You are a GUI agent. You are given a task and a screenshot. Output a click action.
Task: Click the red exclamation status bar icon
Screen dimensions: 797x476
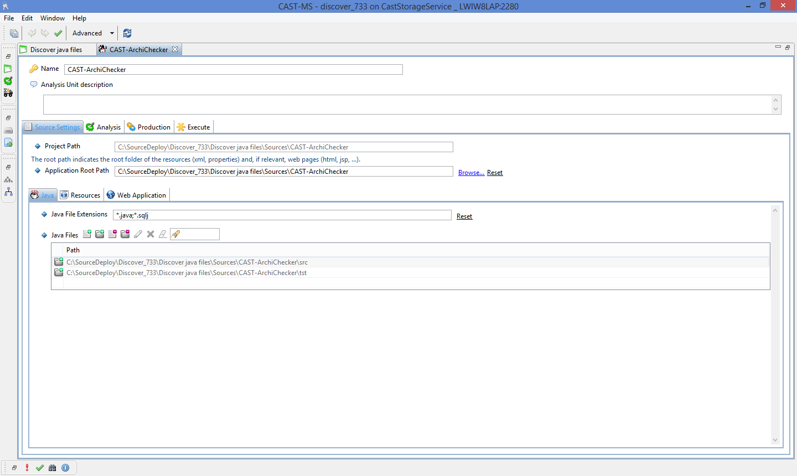coord(27,468)
